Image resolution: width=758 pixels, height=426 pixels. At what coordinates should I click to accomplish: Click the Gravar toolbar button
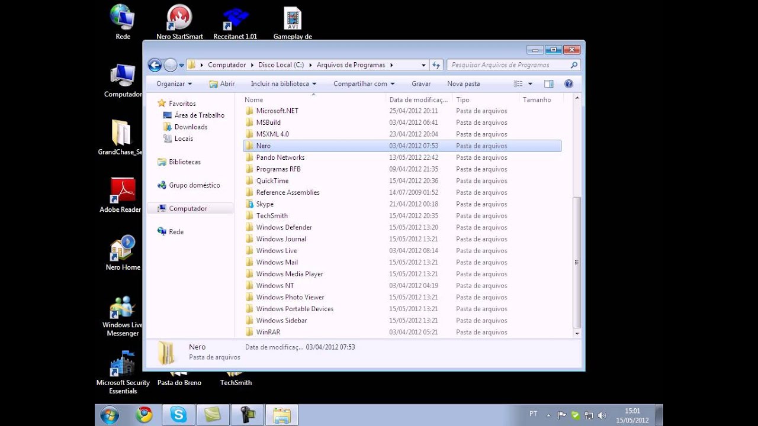click(421, 84)
